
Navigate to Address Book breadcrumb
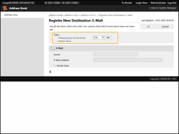tap(55, 15)
